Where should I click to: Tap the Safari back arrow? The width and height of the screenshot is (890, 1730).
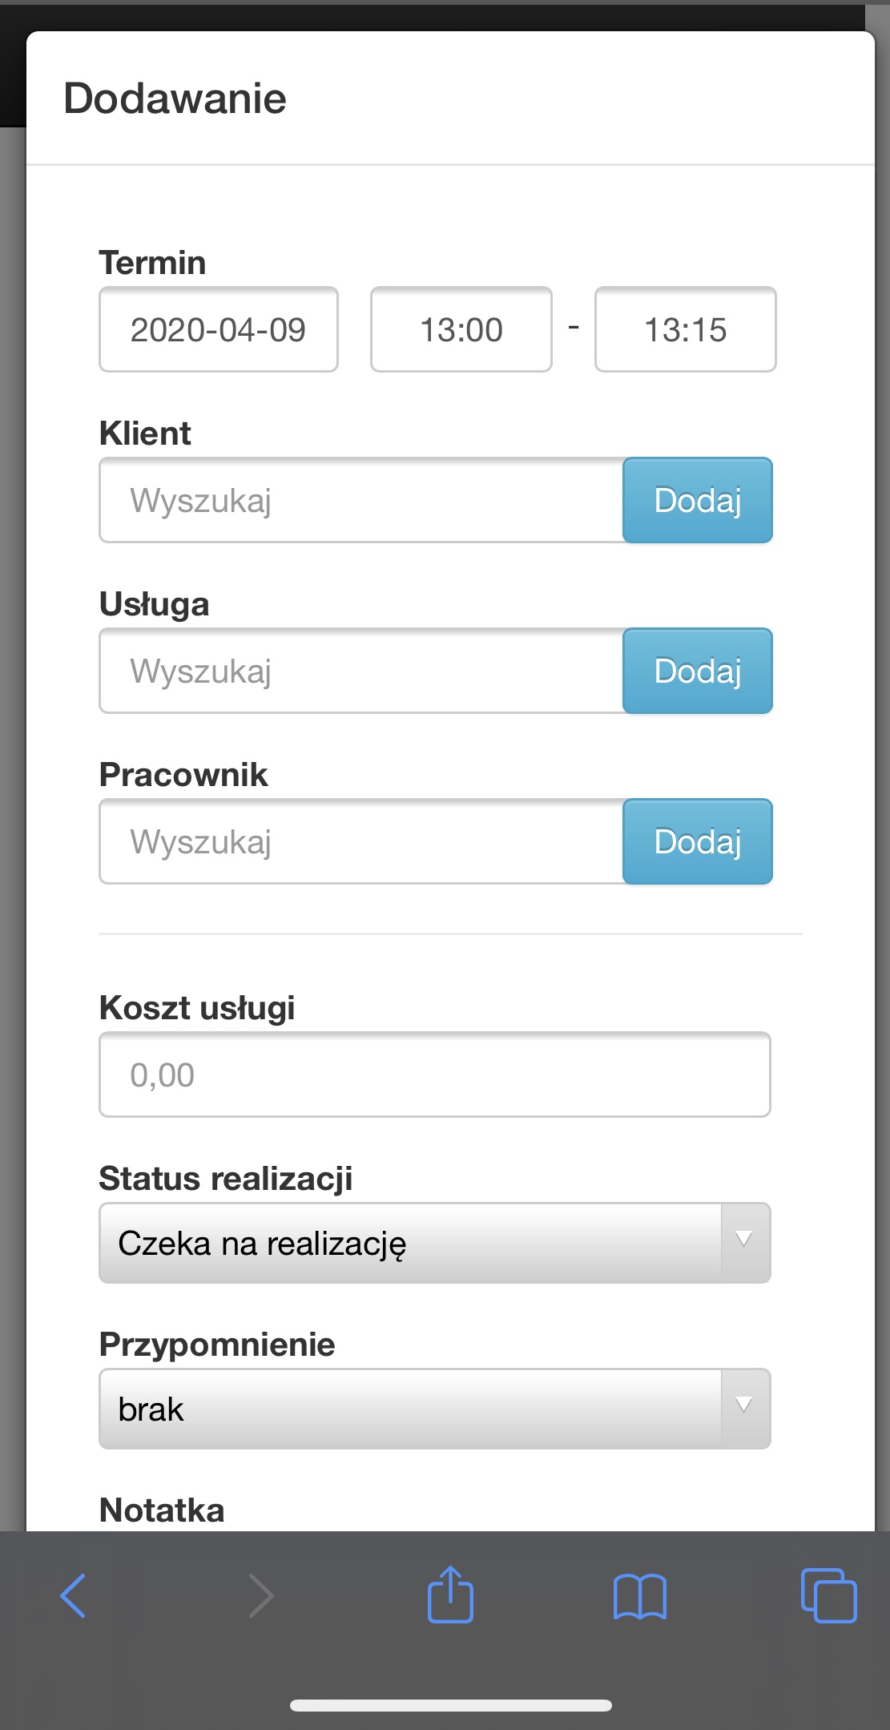click(x=73, y=1595)
